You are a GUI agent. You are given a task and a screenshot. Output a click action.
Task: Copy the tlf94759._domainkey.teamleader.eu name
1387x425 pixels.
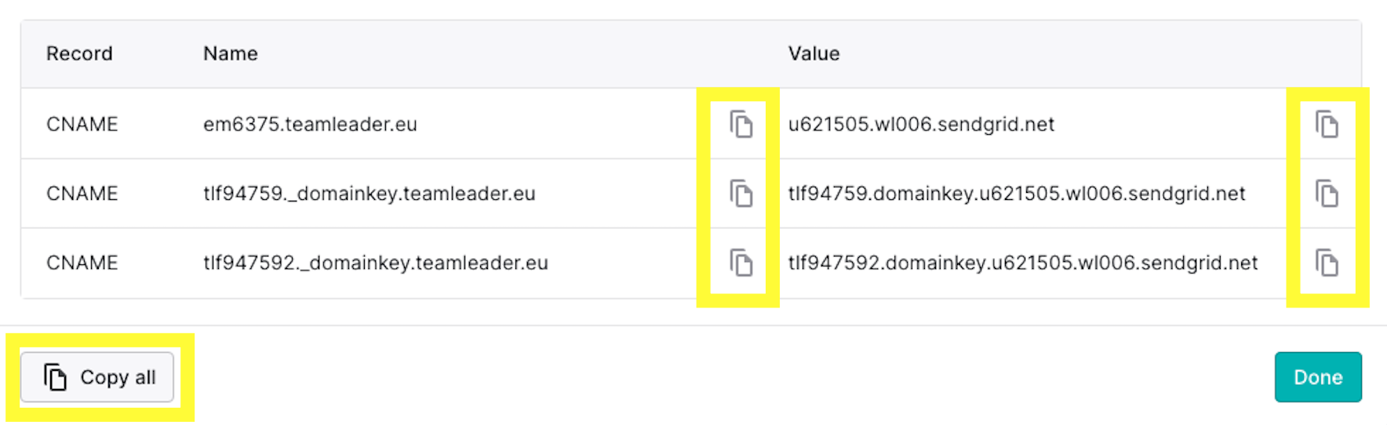pos(741,193)
